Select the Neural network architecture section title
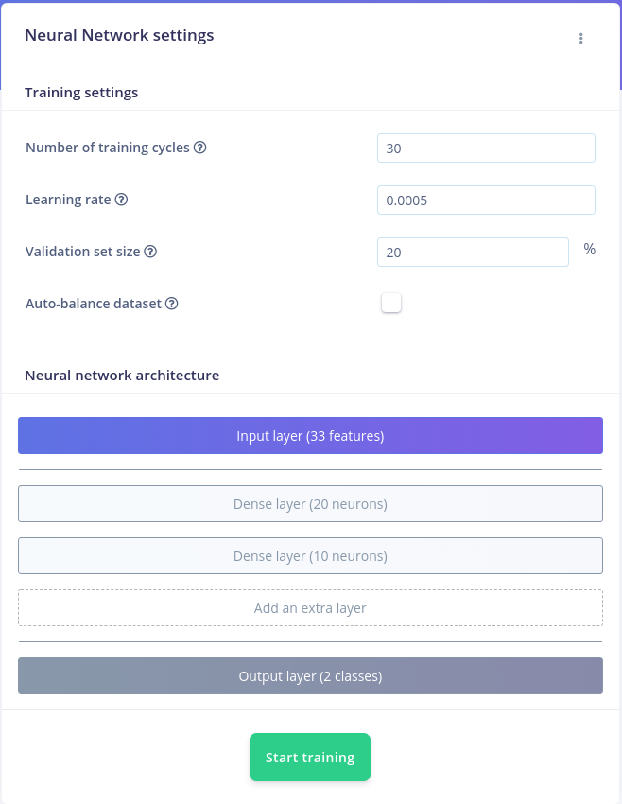This screenshot has height=804, width=622. point(122,376)
